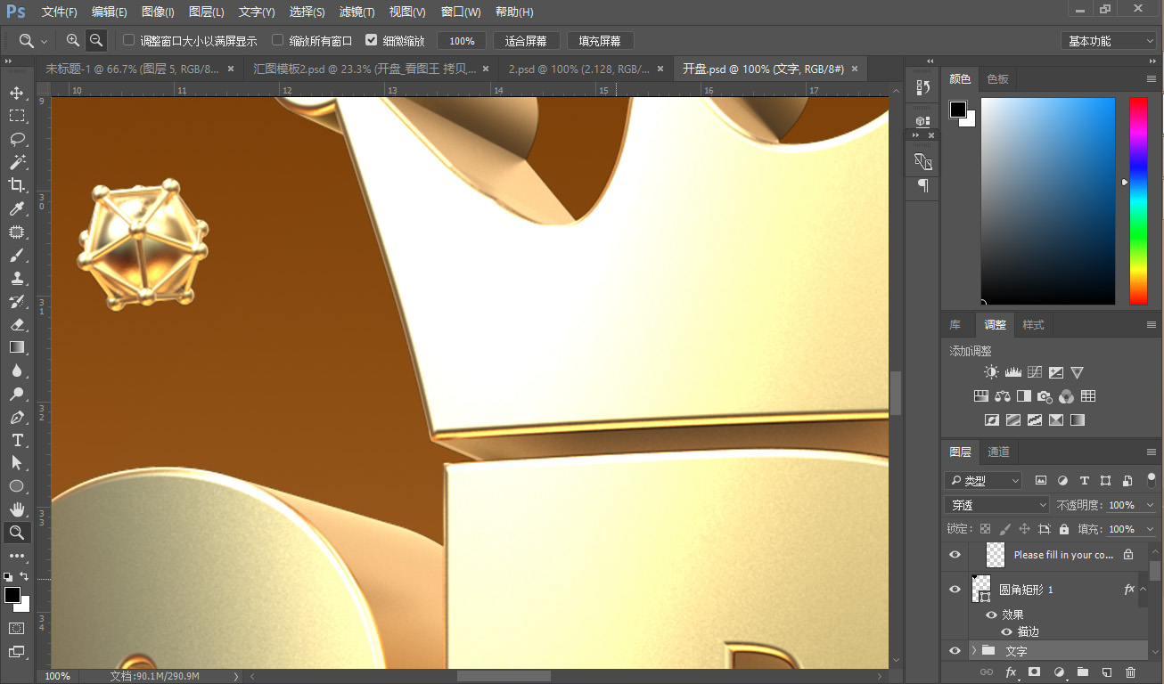Select the Eraser tool
The height and width of the screenshot is (684, 1164).
click(x=16, y=324)
